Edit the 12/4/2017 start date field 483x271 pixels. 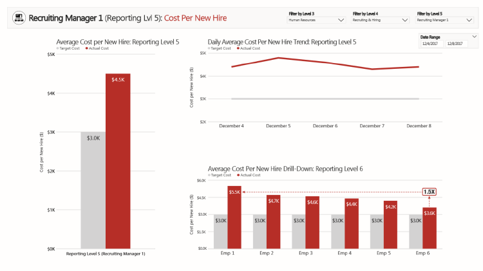pyautogui.click(x=432, y=44)
